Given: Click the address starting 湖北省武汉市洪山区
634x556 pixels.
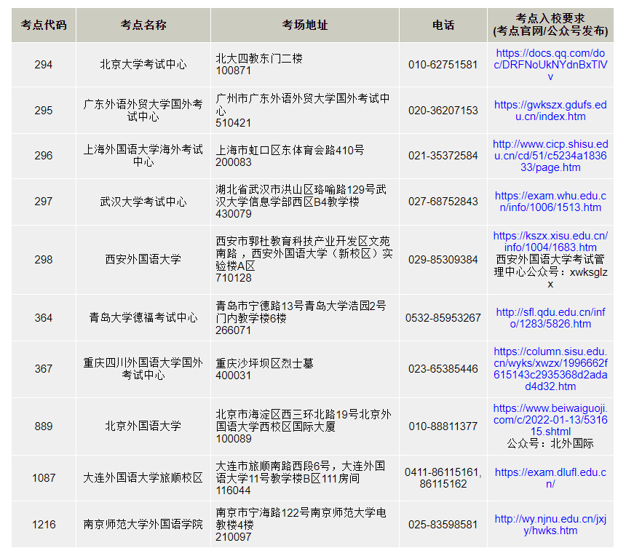Looking at the screenshot, I should pos(301,202).
